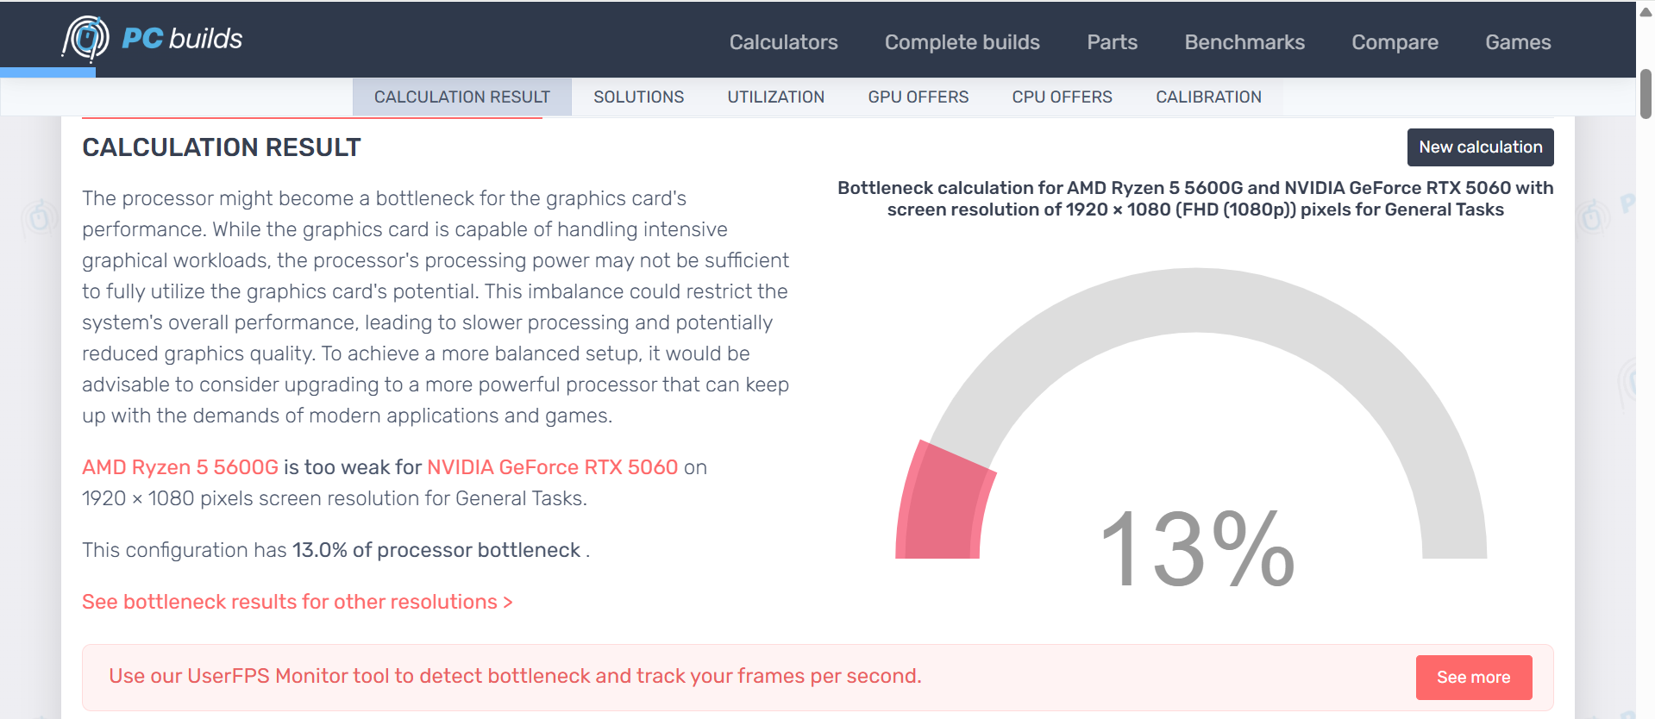Switch to the Calculation Result tab

click(x=461, y=97)
